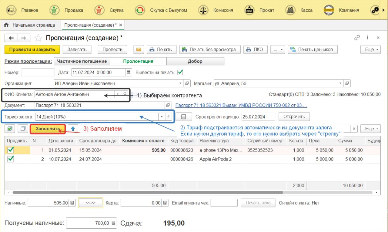Click Печать без просмотра button
Viewport: 388px width, 232px height.
pyautogui.click(x=210, y=50)
